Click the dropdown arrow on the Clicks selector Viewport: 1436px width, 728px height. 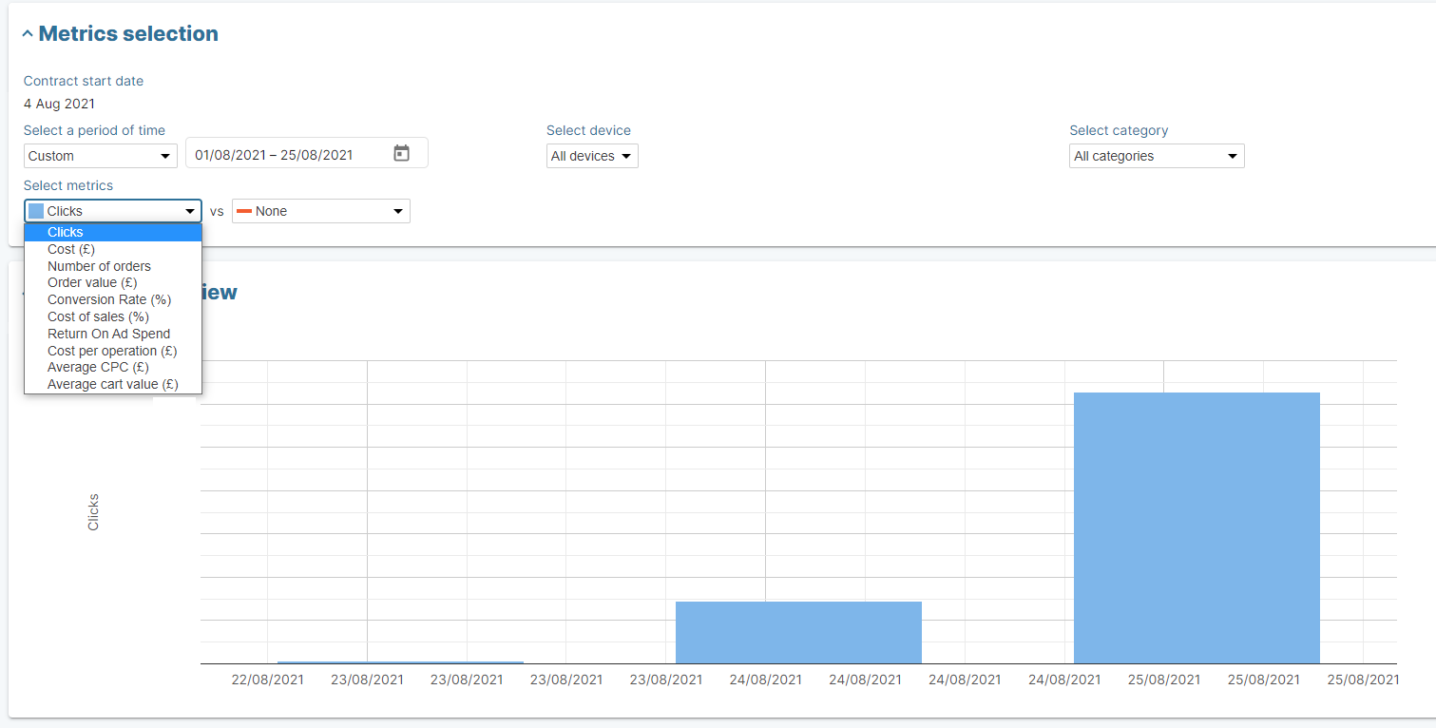190,210
